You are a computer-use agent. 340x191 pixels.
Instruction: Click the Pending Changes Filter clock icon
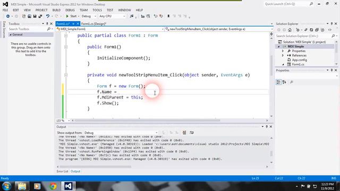tap(297, 30)
